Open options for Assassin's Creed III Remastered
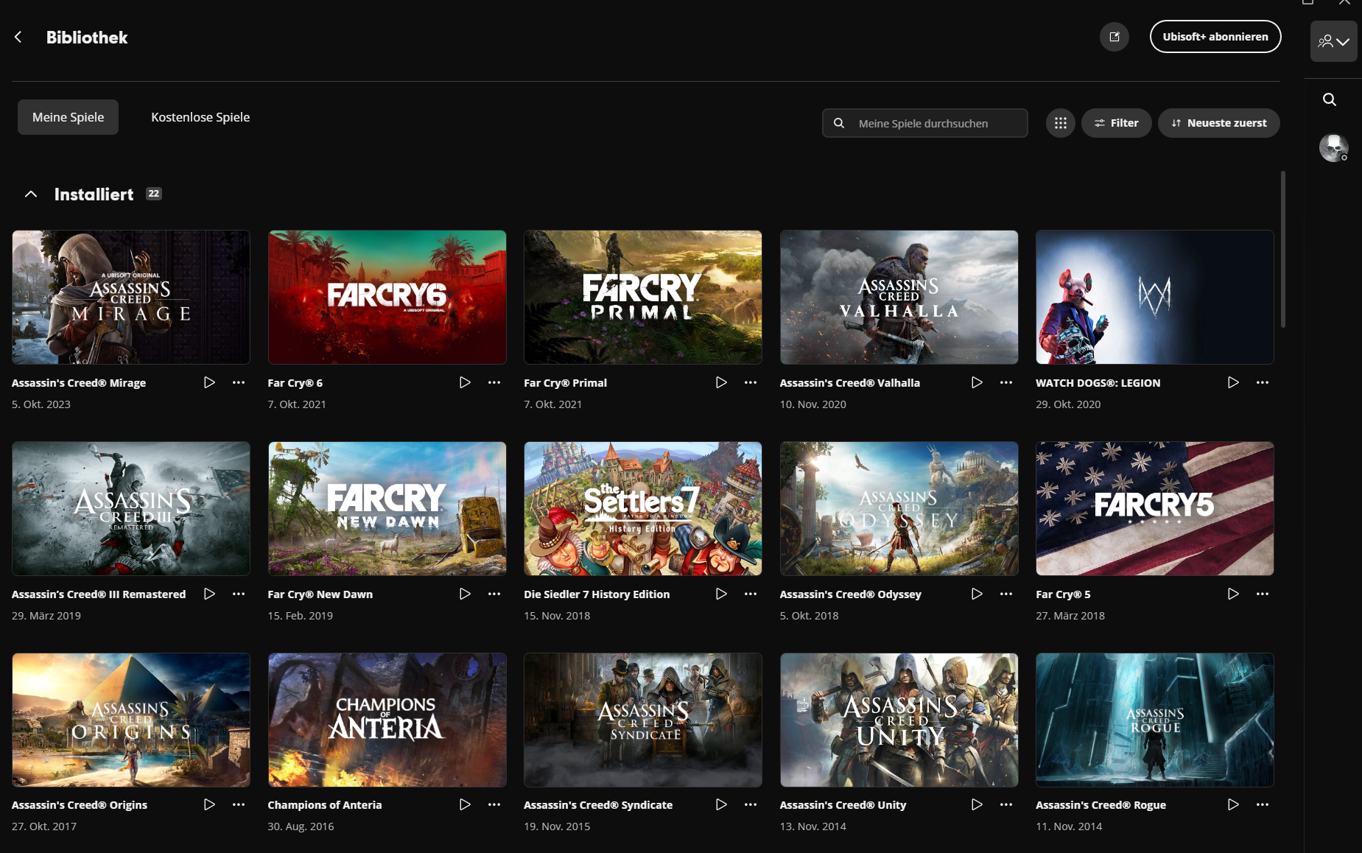 (x=239, y=594)
